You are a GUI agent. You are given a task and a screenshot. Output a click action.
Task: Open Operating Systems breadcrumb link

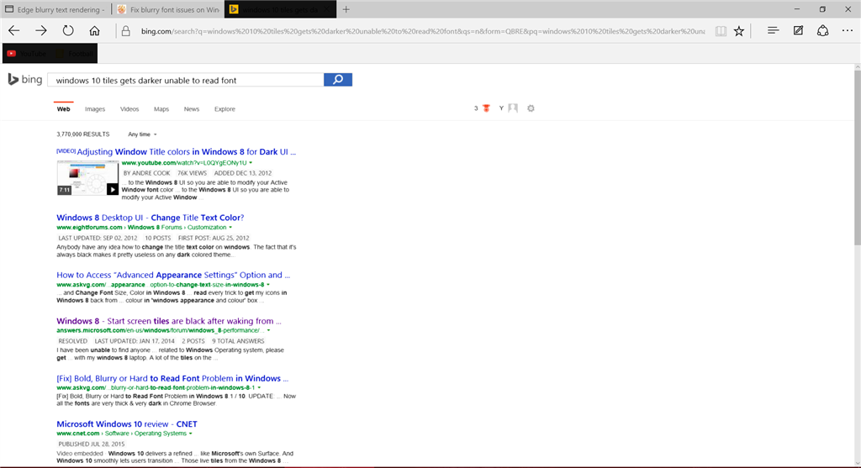161,434
